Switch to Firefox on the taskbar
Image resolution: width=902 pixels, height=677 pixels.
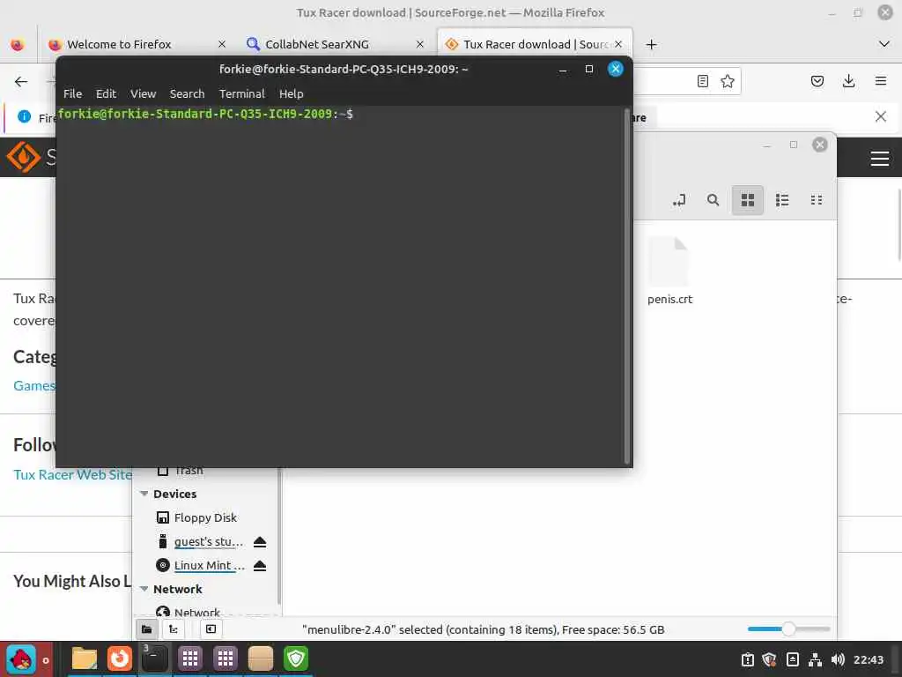120,658
